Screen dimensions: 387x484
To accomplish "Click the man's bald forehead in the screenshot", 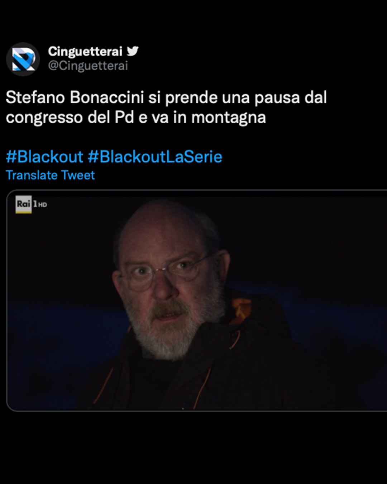I will [163, 229].
